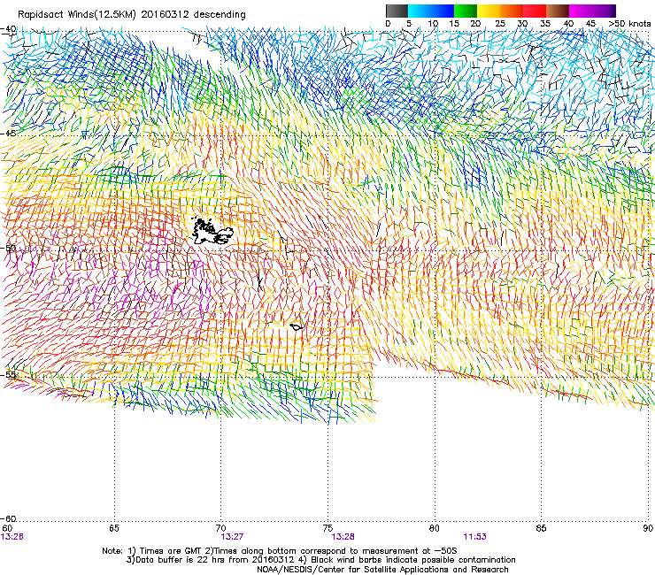Click the yellow 20-25 knots legend segment
This screenshot has height=575, width=655.
coord(489,11)
